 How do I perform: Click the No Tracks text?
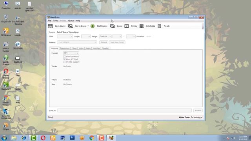point(67,66)
